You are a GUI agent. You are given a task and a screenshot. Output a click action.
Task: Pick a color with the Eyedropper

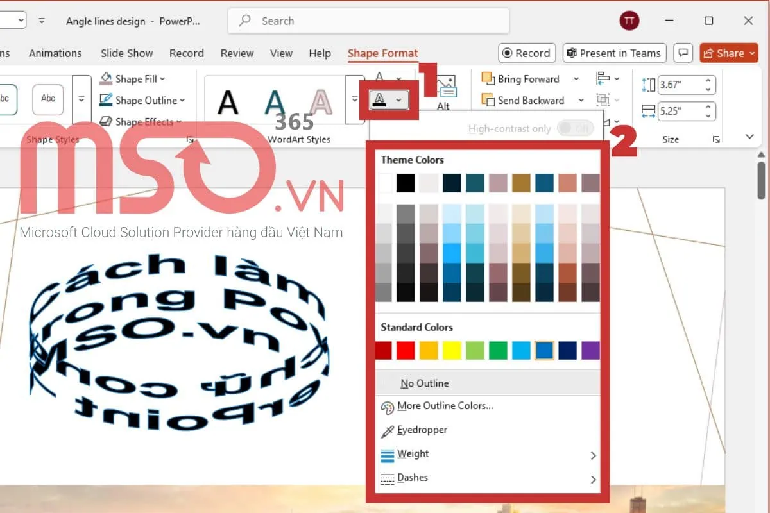point(422,430)
